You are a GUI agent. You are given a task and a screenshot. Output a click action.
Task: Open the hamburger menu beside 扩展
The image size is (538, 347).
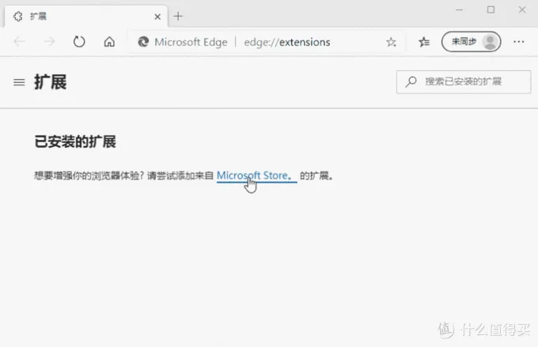pos(19,82)
